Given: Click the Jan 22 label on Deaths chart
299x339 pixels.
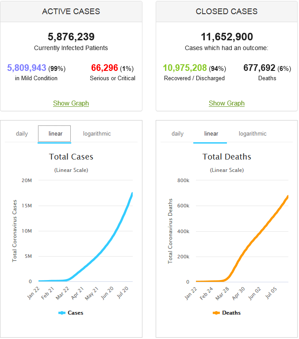Looking at the screenshot, I should click(x=191, y=293).
